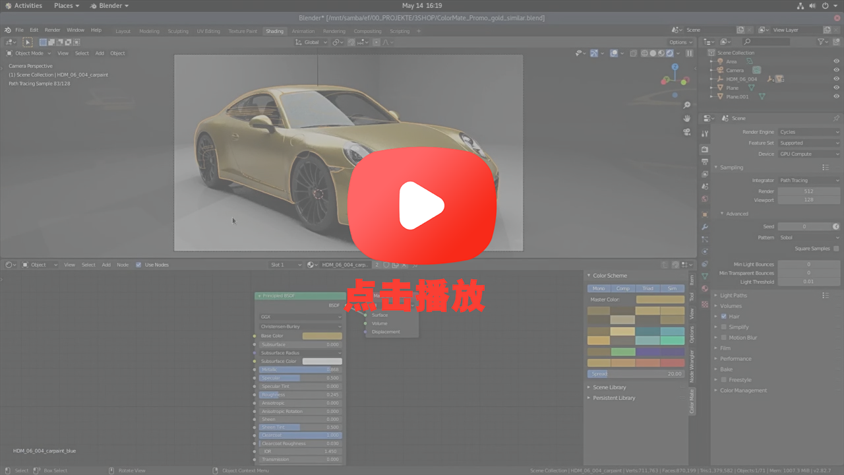Image resolution: width=844 pixels, height=475 pixels.
Task: Switch to solid viewport shading
Action: click(x=653, y=53)
